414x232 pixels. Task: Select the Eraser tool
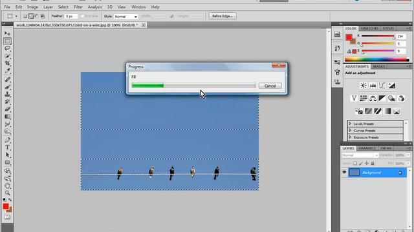tap(7, 109)
